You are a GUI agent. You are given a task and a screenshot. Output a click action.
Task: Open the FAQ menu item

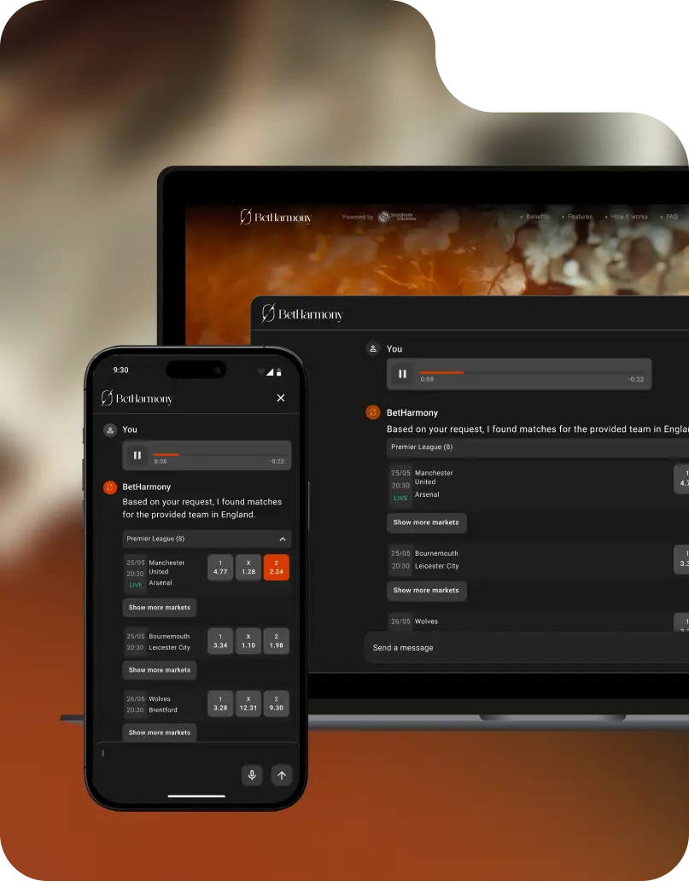coord(672,216)
